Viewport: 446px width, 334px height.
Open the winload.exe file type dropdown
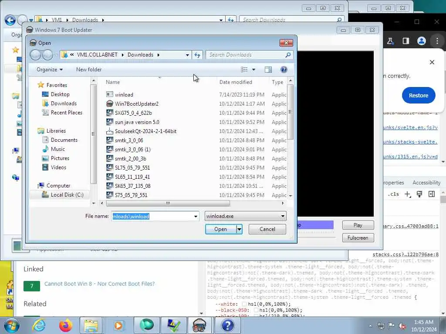tap(246, 216)
